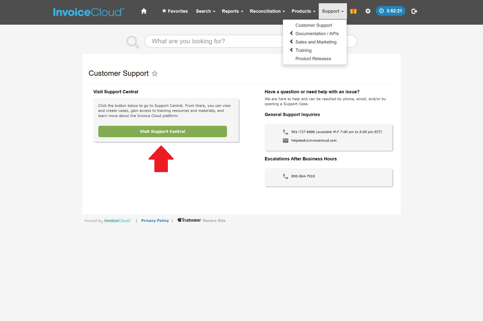Click the helpdesk@invoicecloud.com email address
483x321 pixels.
(x=314, y=140)
